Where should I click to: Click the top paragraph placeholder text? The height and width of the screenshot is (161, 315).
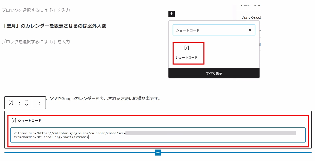click(36, 10)
